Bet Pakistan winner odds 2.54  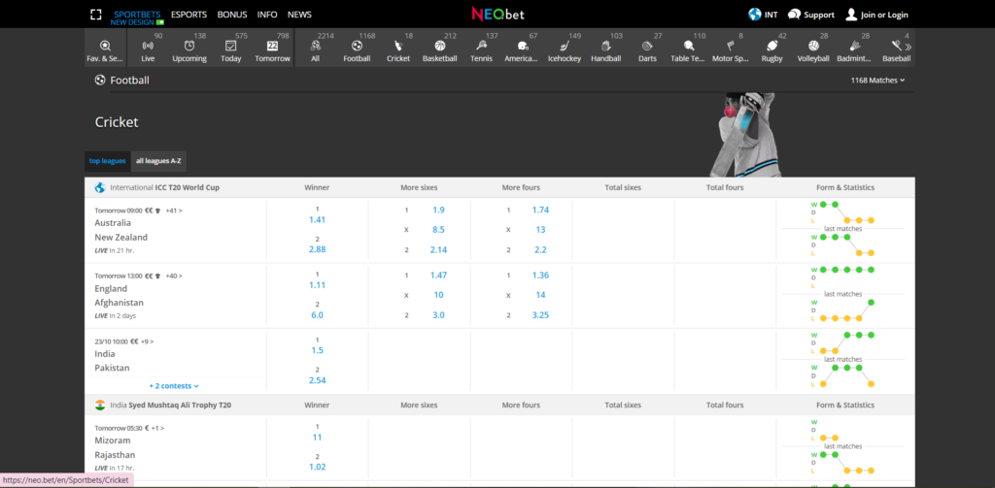(317, 380)
